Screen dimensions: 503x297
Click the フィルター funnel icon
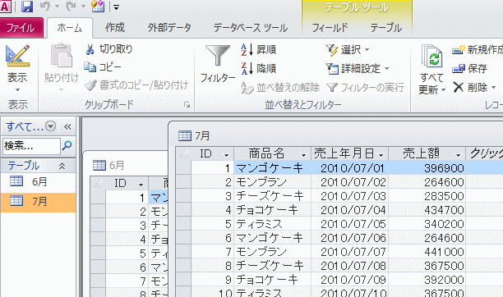pyautogui.click(x=218, y=56)
